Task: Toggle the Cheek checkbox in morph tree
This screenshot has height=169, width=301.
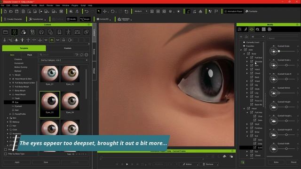Action: 252,155
